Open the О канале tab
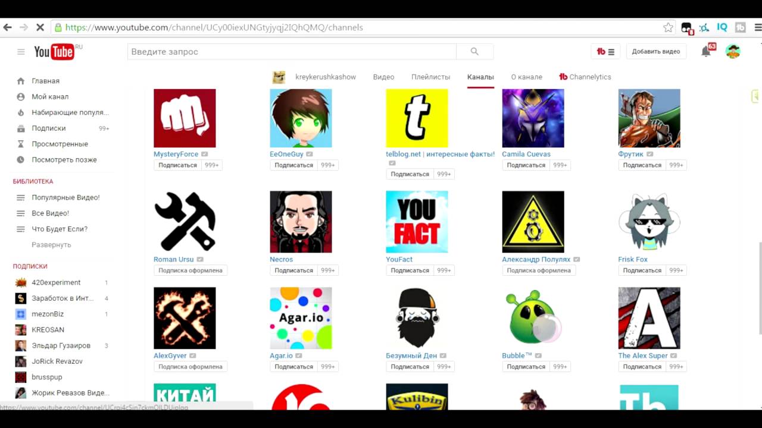 tap(526, 77)
